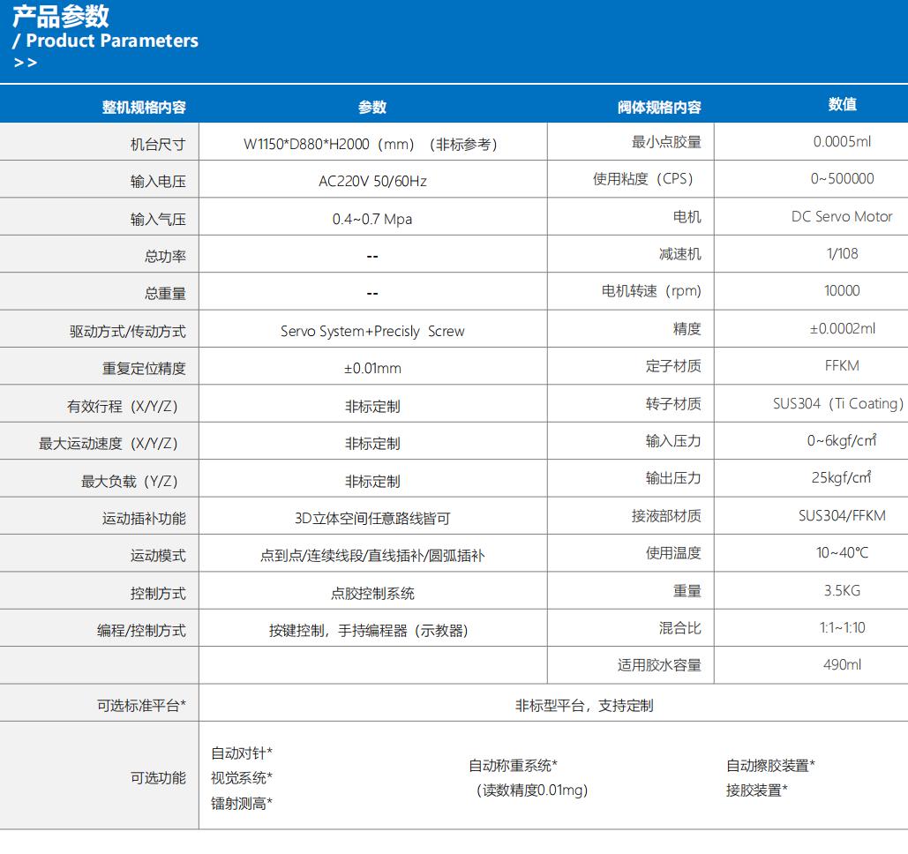
Task: Click the 最大负载 (Y/Z) label
Action: tap(131, 481)
